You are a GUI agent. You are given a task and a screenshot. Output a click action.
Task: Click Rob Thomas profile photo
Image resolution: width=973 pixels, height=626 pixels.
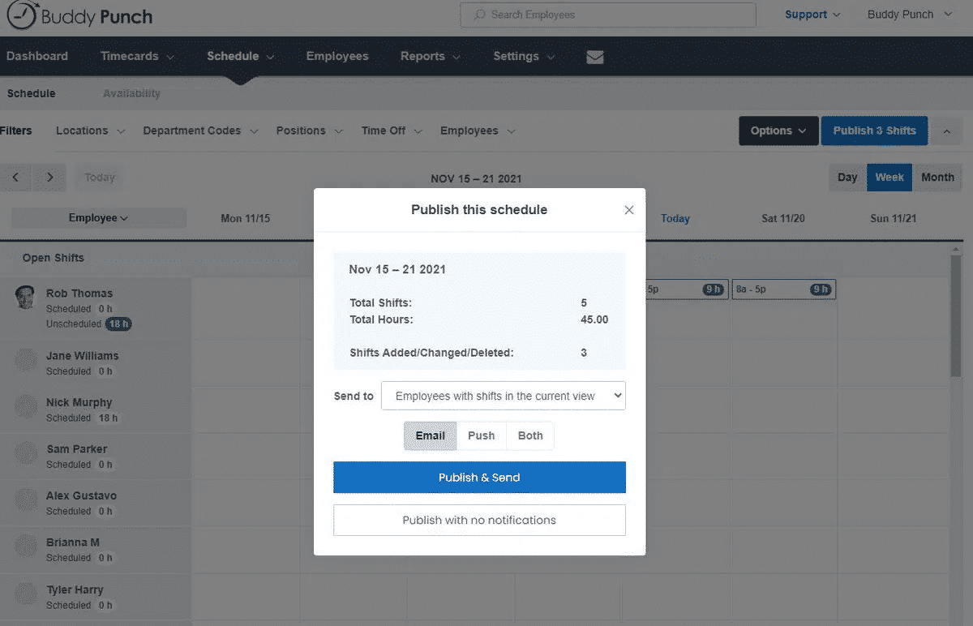tap(26, 297)
